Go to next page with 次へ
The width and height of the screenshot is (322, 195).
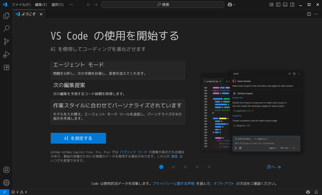click(274, 167)
